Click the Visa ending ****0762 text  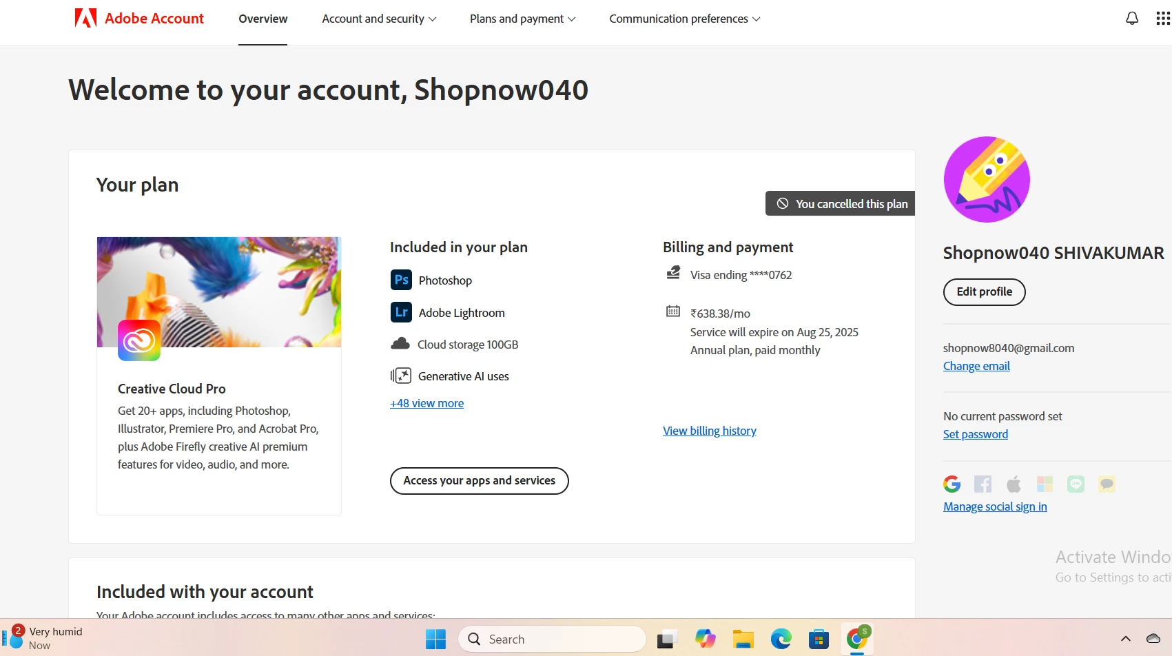coord(741,275)
